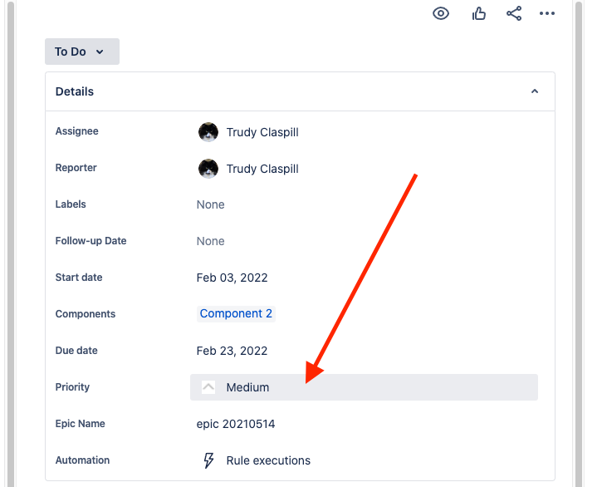Click the Automation lightning bolt icon

pyautogui.click(x=208, y=460)
